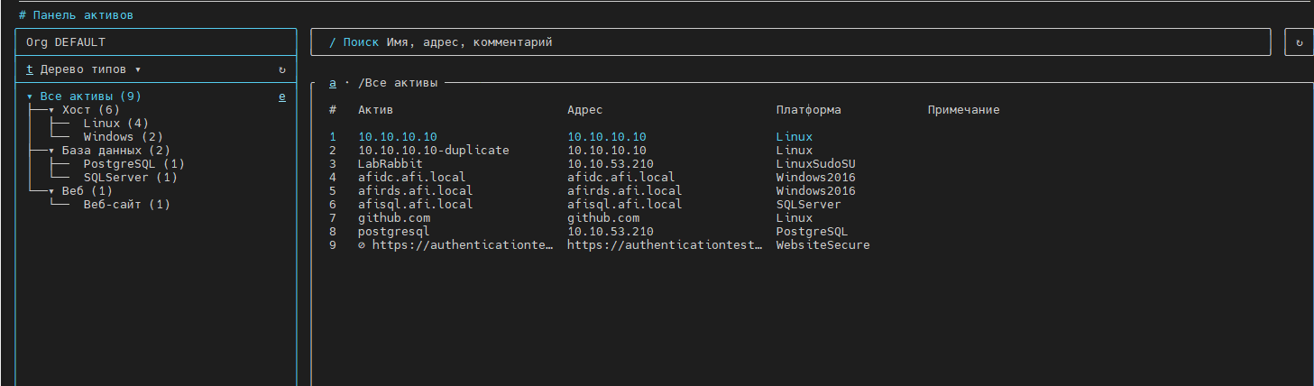Select the postgresql asset row
Image resolution: width=1314 pixels, height=386 pixels.
click(x=394, y=232)
